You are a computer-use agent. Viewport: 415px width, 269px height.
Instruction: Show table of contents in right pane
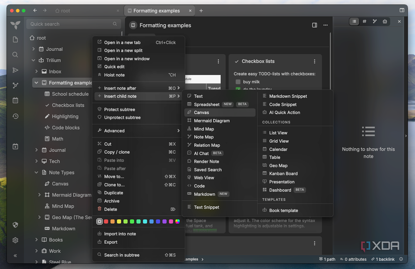[x=354, y=22]
